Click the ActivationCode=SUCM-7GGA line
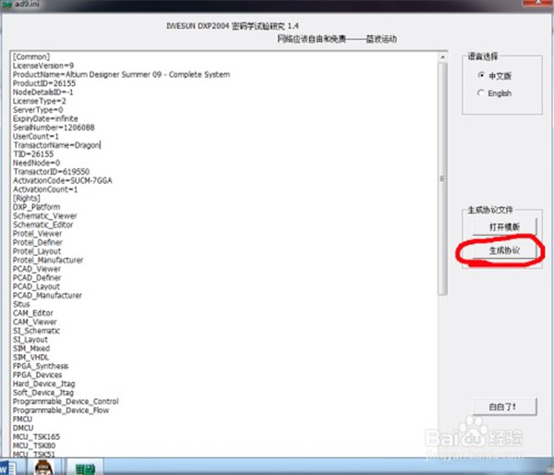The image size is (554, 475). pyautogui.click(x=63, y=181)
